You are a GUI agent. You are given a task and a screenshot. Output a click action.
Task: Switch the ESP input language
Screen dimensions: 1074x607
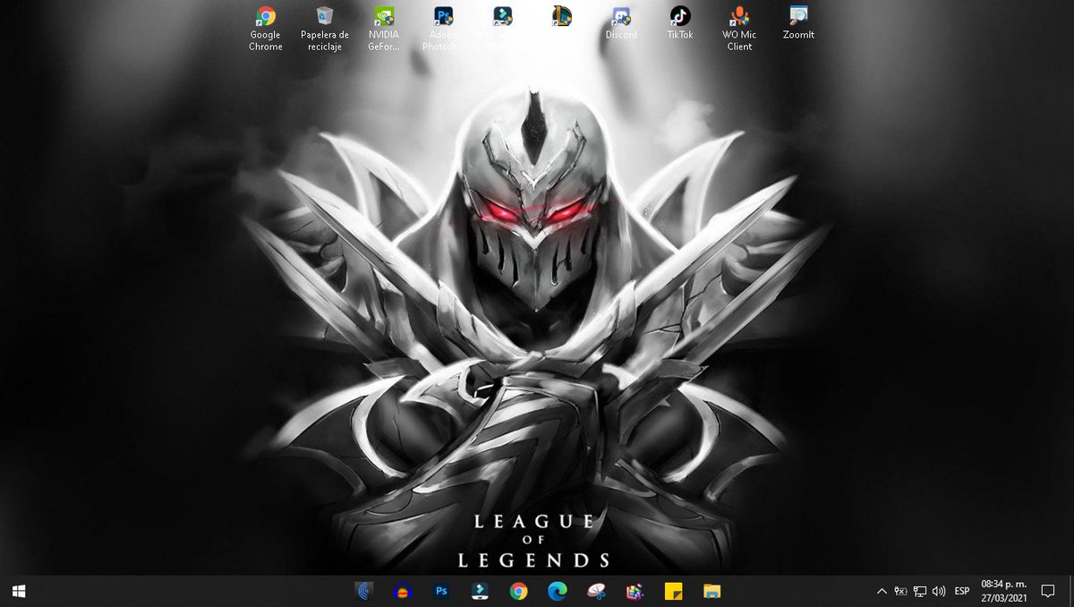(x=962, y=591)
